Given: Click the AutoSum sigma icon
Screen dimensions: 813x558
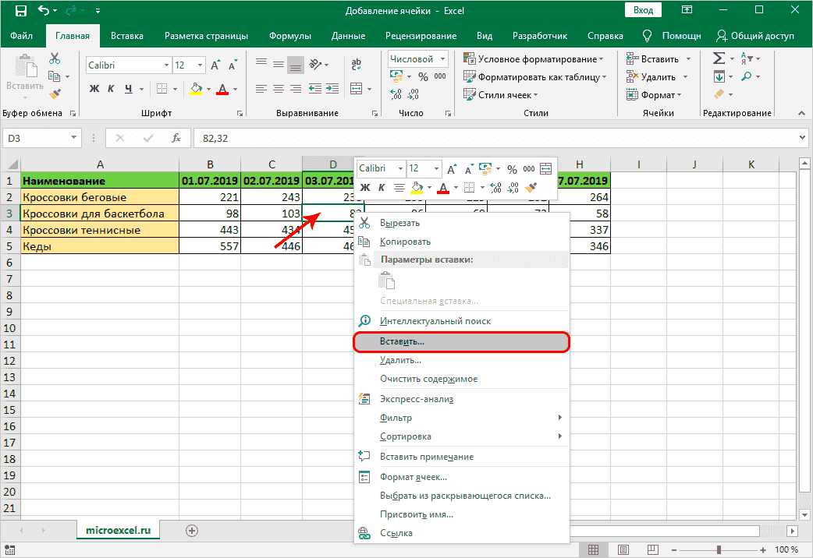Looking at the screenshot, I should pos(719,58).
